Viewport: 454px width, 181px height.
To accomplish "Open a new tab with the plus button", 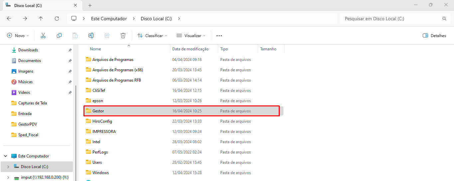I will [90, 5].
